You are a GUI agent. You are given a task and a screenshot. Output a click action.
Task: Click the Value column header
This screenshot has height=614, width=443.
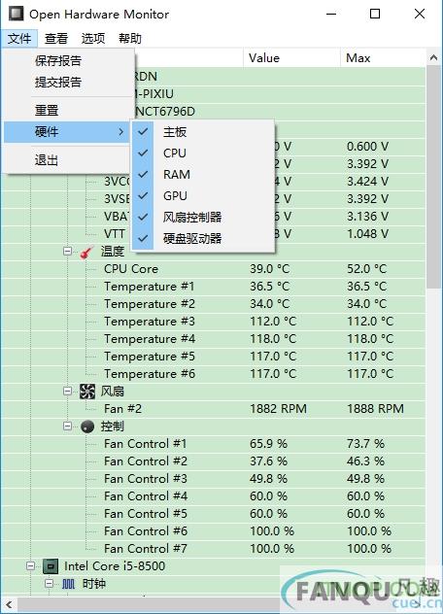tap(291, 58)
